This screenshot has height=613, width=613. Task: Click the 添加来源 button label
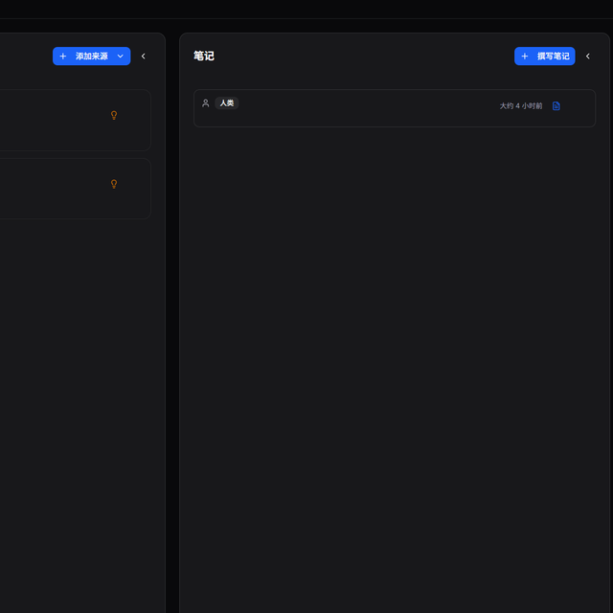(x=92, y=57)
